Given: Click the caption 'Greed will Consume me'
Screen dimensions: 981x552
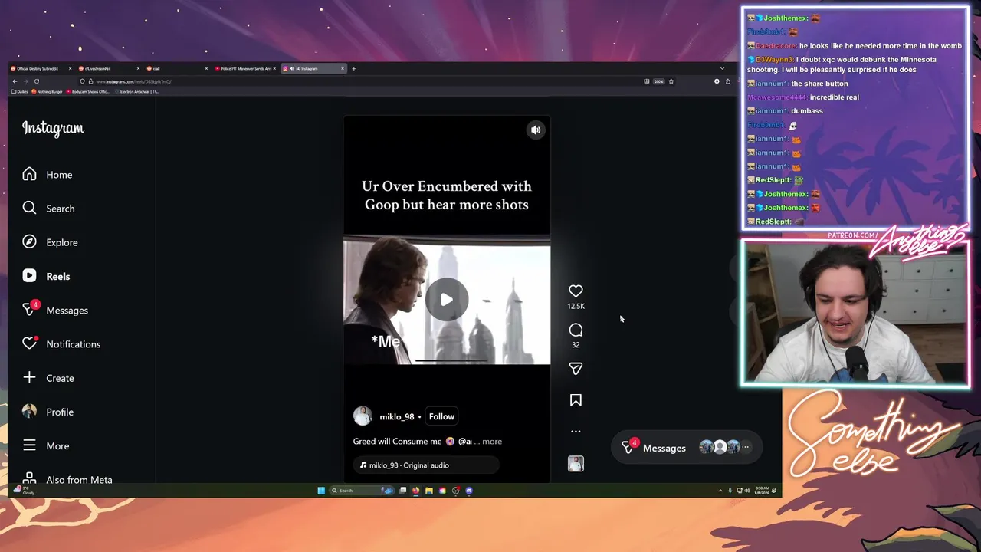Looking at the screenshot, I should click(397, 442).
